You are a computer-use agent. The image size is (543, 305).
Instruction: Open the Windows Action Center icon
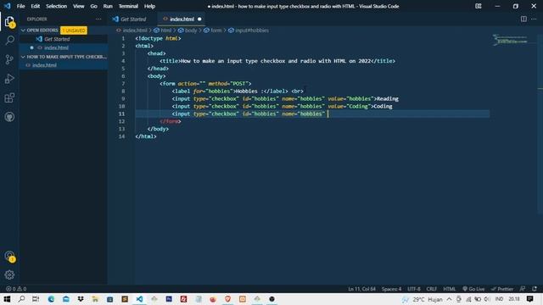tap(529, 299)
